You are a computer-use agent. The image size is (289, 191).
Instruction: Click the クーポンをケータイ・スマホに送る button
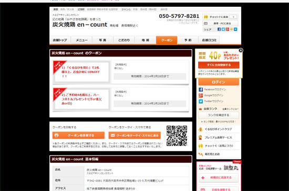click(135, 136)
